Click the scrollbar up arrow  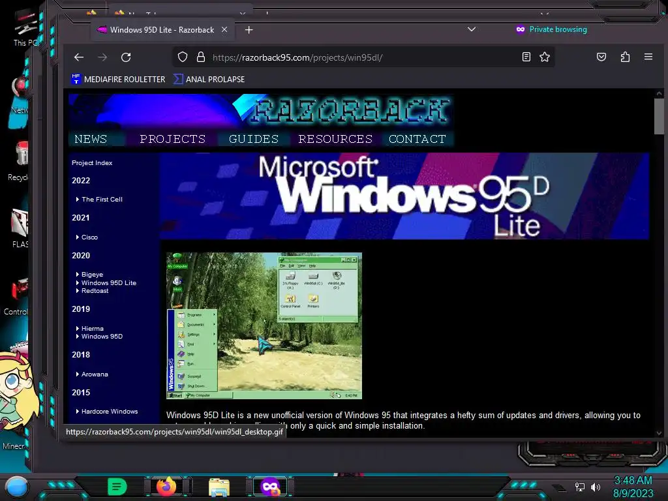(x=659, y=93)
